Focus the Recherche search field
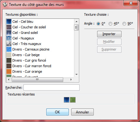 51,87
